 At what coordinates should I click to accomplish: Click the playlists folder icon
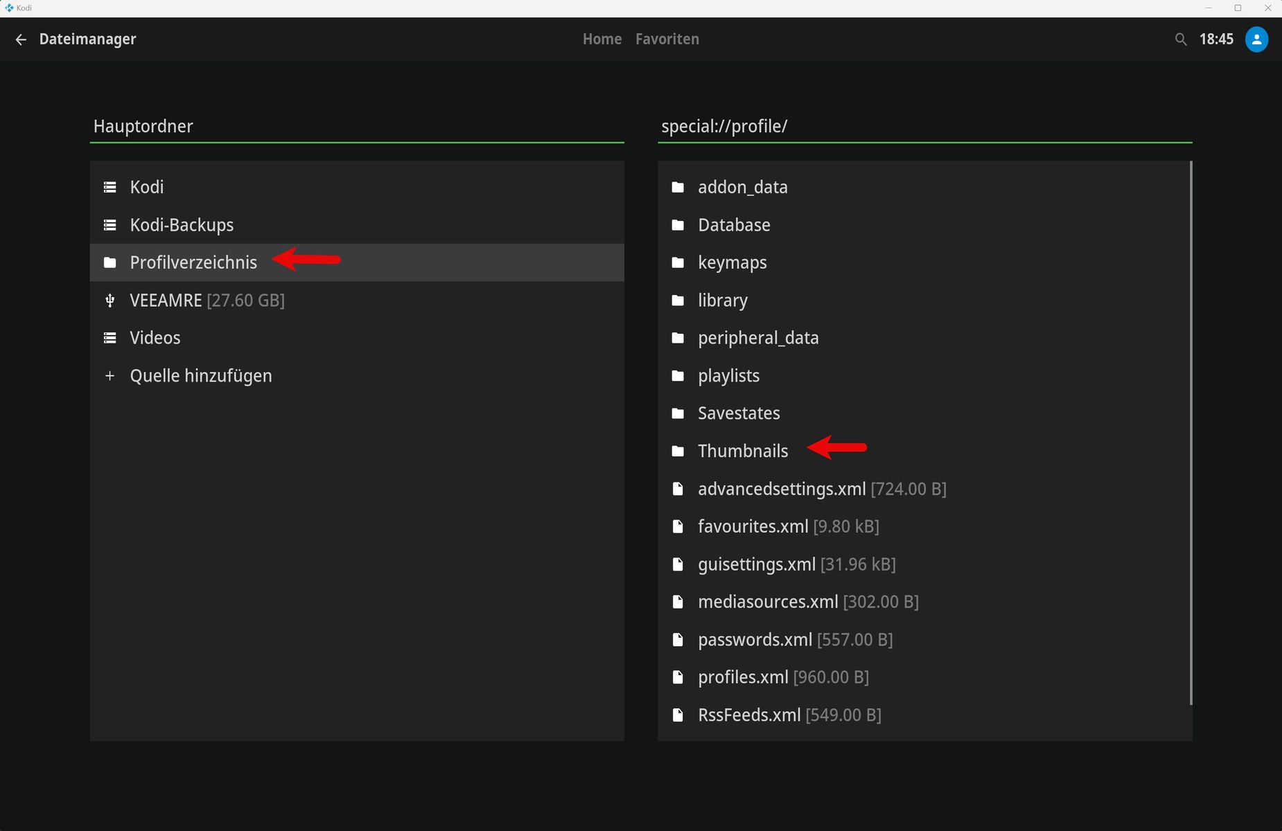[x=678, y=376]
